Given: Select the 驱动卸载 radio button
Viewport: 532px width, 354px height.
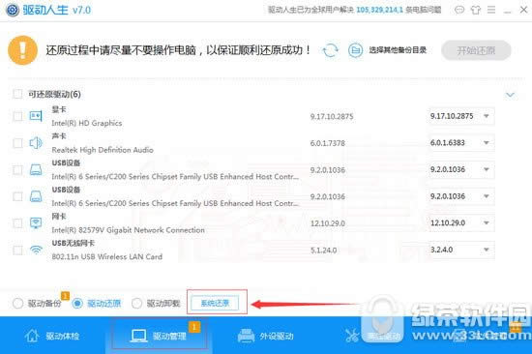Looking at the screenshot, I should [136, 303].
